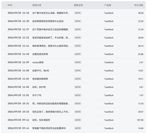Image resolution: width=147 pixels, height=133 pixels.
Task: Click TraeWork in the 11:10 row
Action: tap(109, 54)
